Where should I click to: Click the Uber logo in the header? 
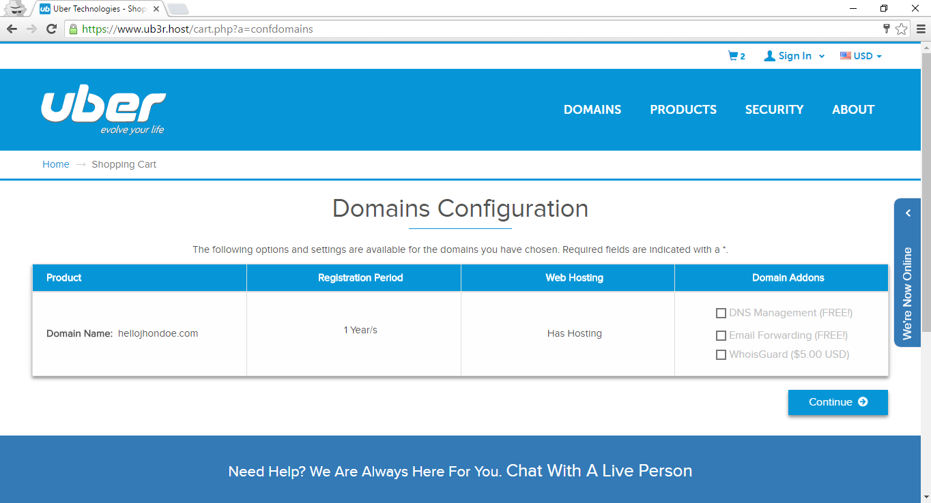pyautogui.click(x=103, y=110)
